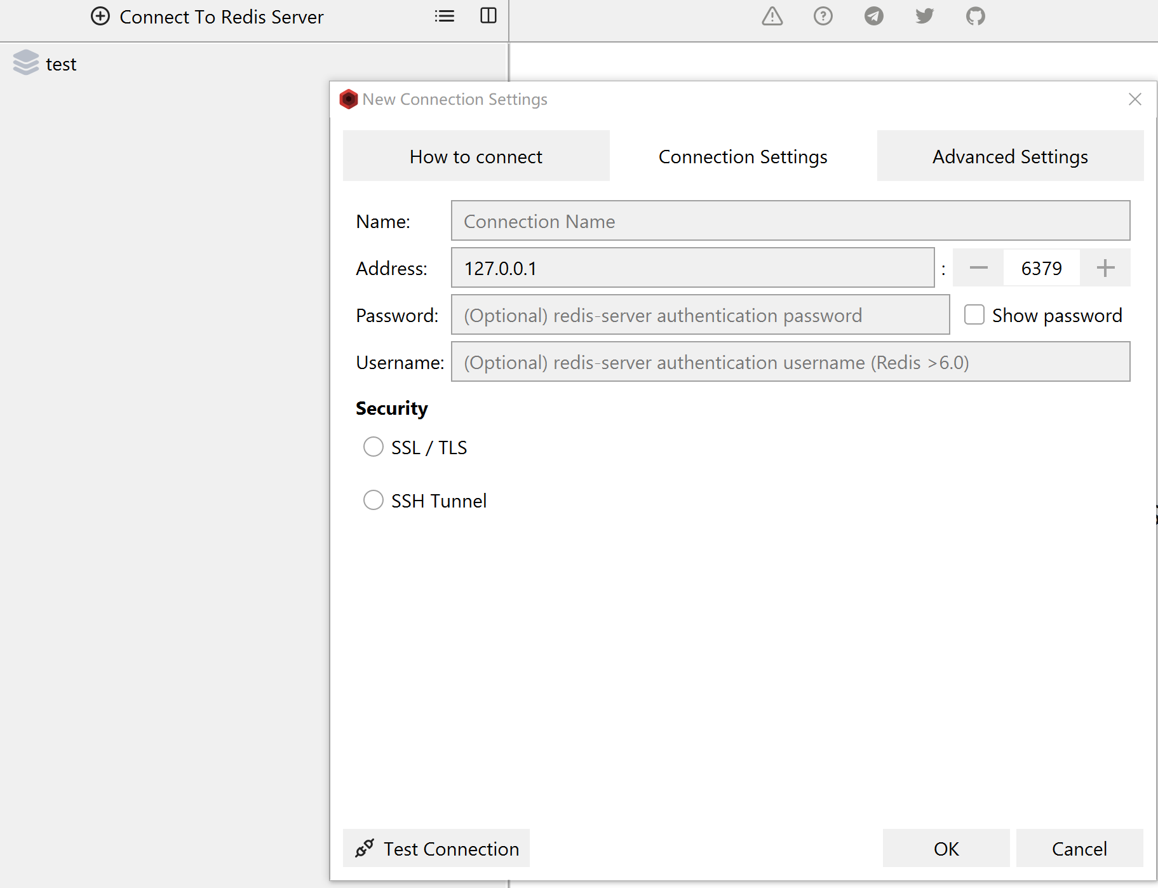Open the list view menu icon

[x=445, y=16]
